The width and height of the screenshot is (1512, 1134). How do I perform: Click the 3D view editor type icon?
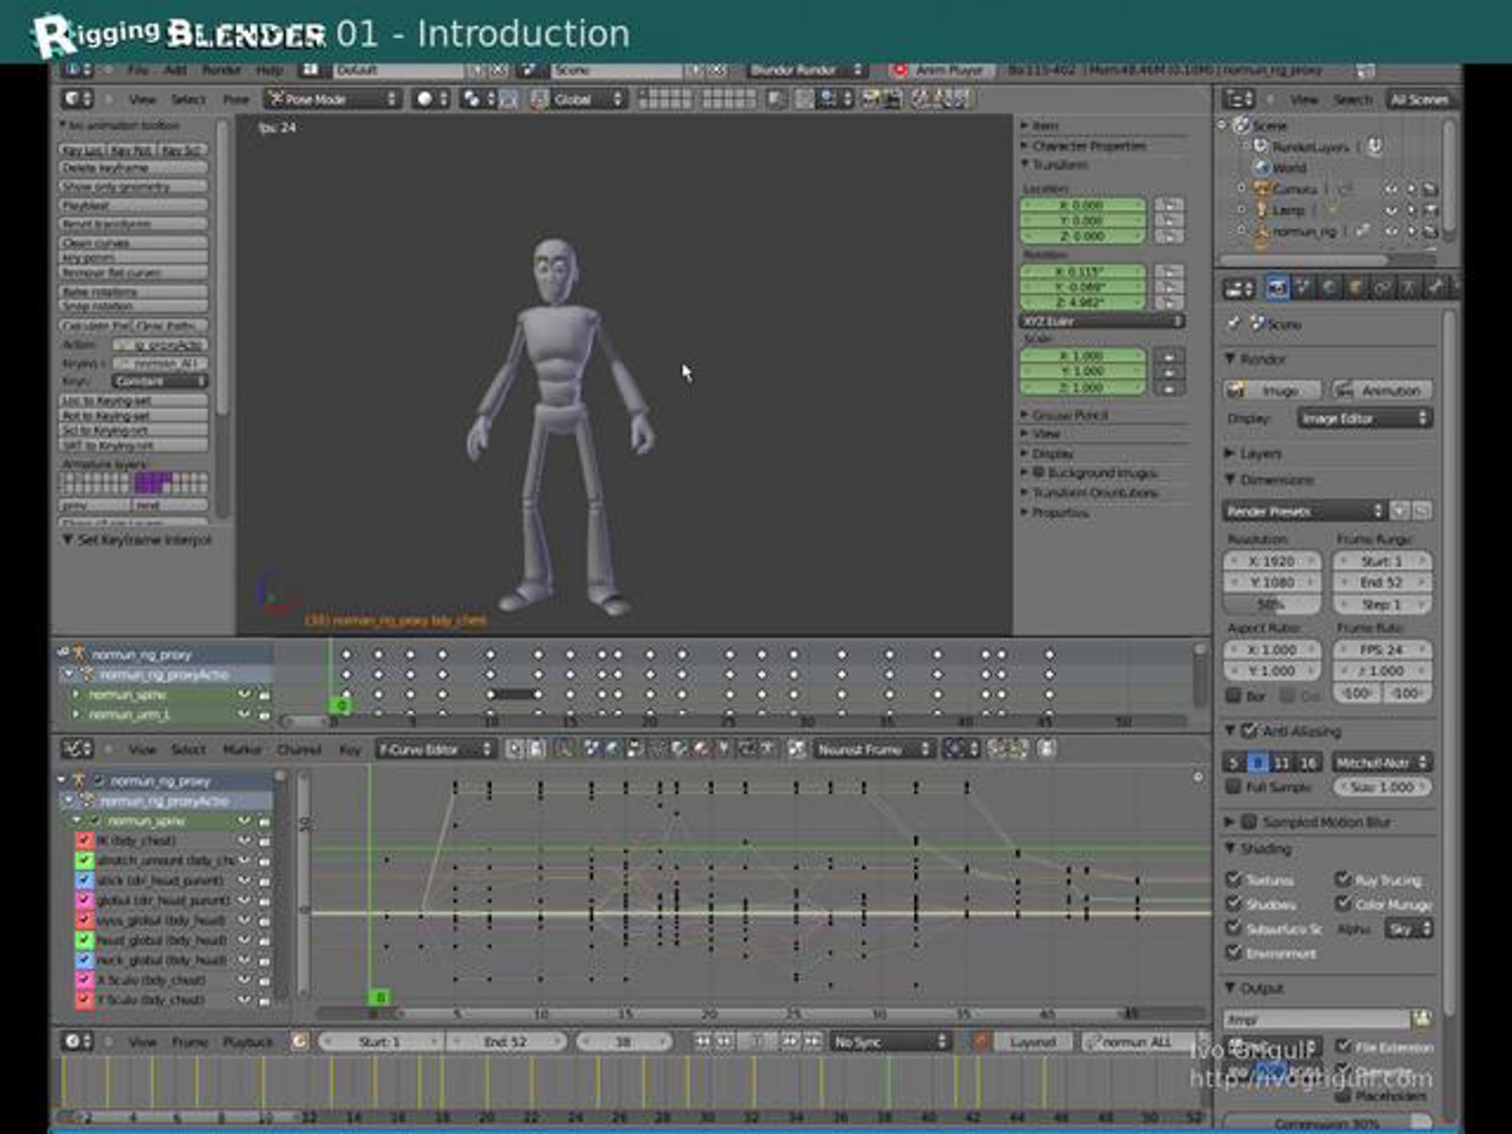click(77, 99)
